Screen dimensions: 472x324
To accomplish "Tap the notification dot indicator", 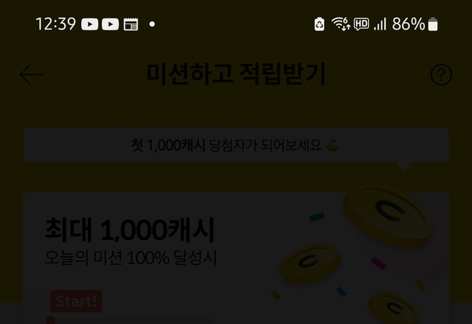I will pos(152,24).
